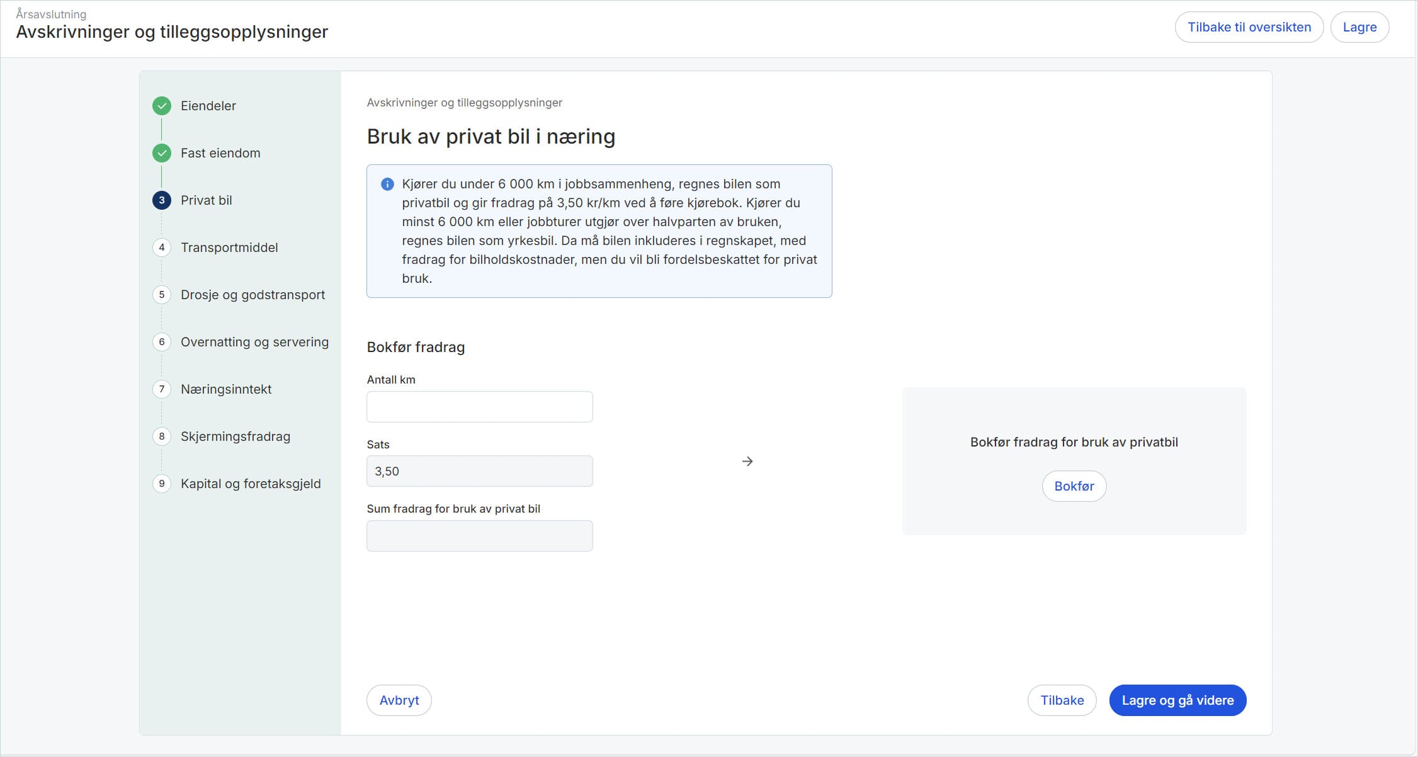Click green checkmark icon beside Eiendeler
The image size is (1418, 757).
(x=162, y=106)
